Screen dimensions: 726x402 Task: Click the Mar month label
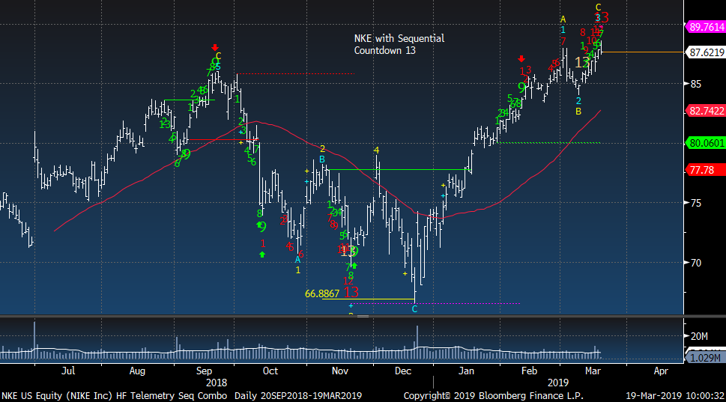click(593, 371)
